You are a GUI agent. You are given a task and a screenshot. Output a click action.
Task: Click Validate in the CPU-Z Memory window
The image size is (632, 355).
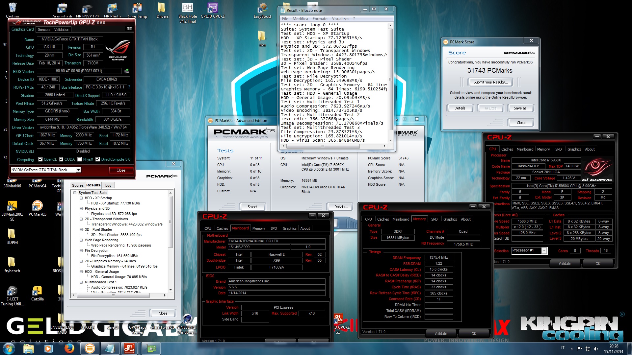pos(440,334)
